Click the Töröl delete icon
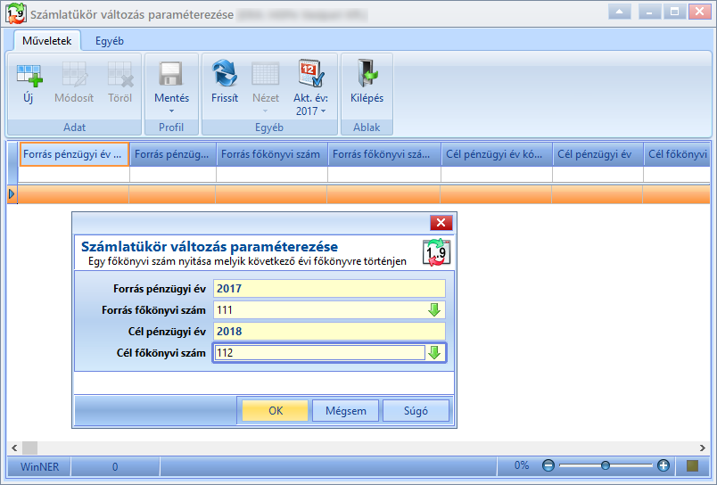The image size is (717, 485). 119,75
